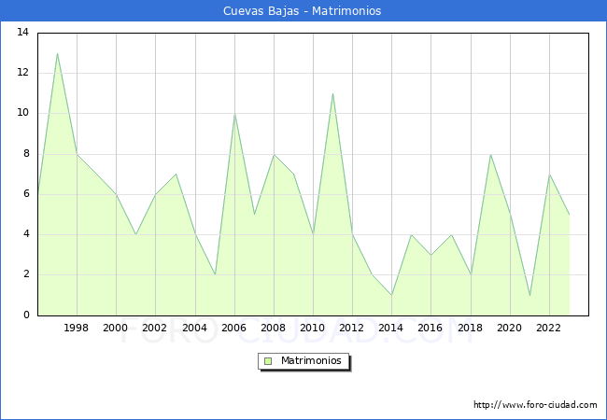Click the x-axis label 2014
The width and height of the screenshot is (607, 420).
click(x=391, y=328)
